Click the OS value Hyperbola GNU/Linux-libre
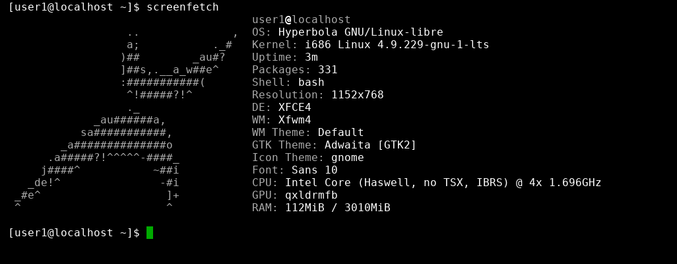Screen dimensions: 677x264 coord(360,32)
